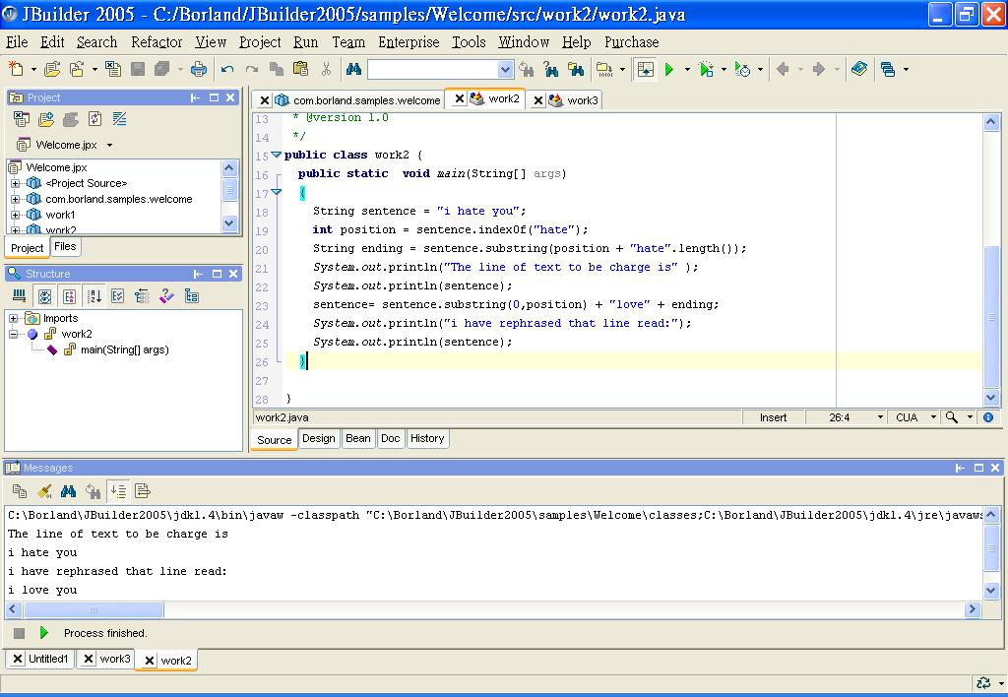
Task: Click the green Rerun icon beside Process finished
Action: (x=43, y=633)
